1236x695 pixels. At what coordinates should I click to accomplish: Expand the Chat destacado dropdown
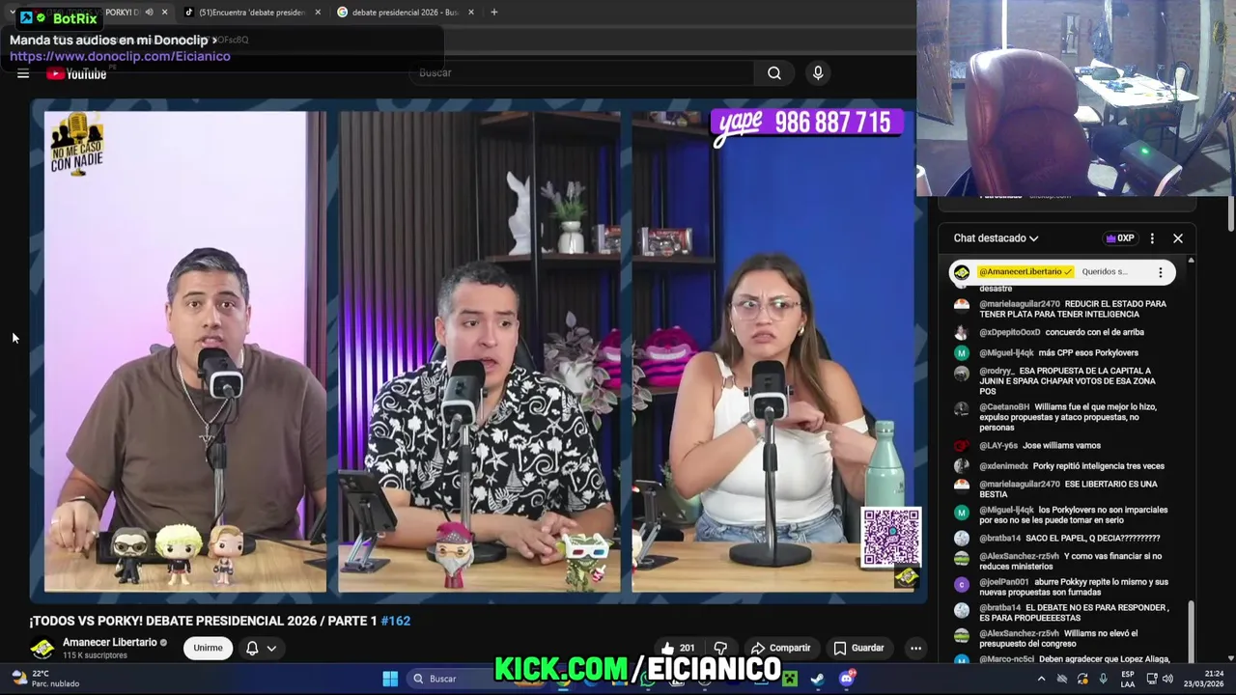pos(996,238)
